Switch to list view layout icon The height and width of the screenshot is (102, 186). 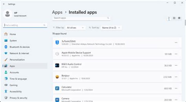coord(169,18)
